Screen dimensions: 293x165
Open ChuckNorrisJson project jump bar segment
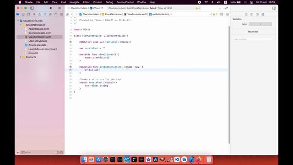tap(89, 14)
